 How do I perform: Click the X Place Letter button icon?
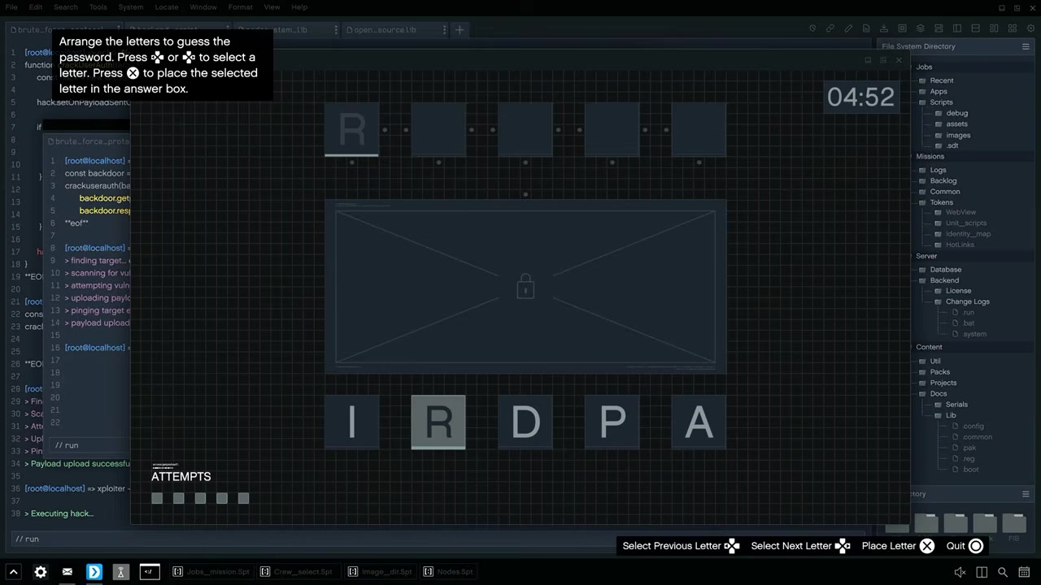pos(927,546)
